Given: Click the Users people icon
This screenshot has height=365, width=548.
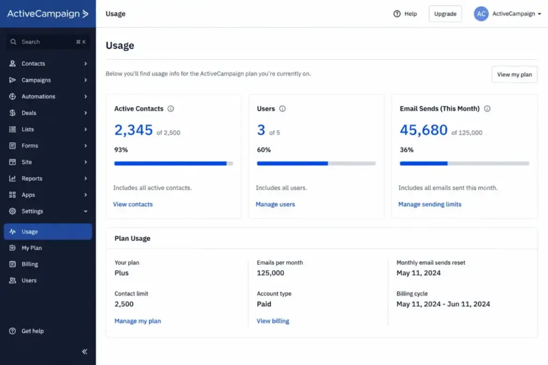Looking at the screenshot, I should click(x=13, y=280).
